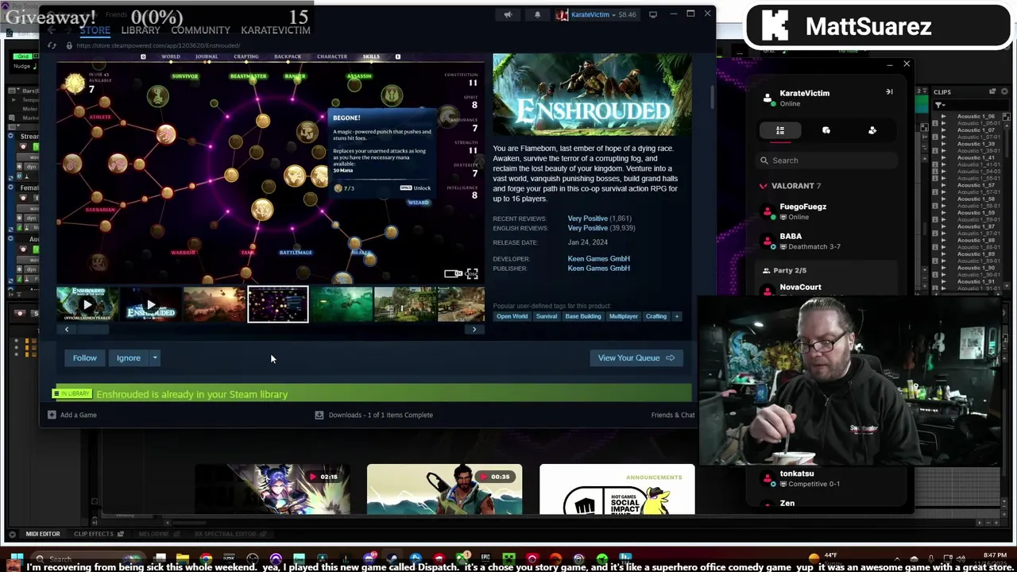Select the official launch trailer thumbnail
1017x572 pixels.
pyautogui.click(x=87, y=305)
